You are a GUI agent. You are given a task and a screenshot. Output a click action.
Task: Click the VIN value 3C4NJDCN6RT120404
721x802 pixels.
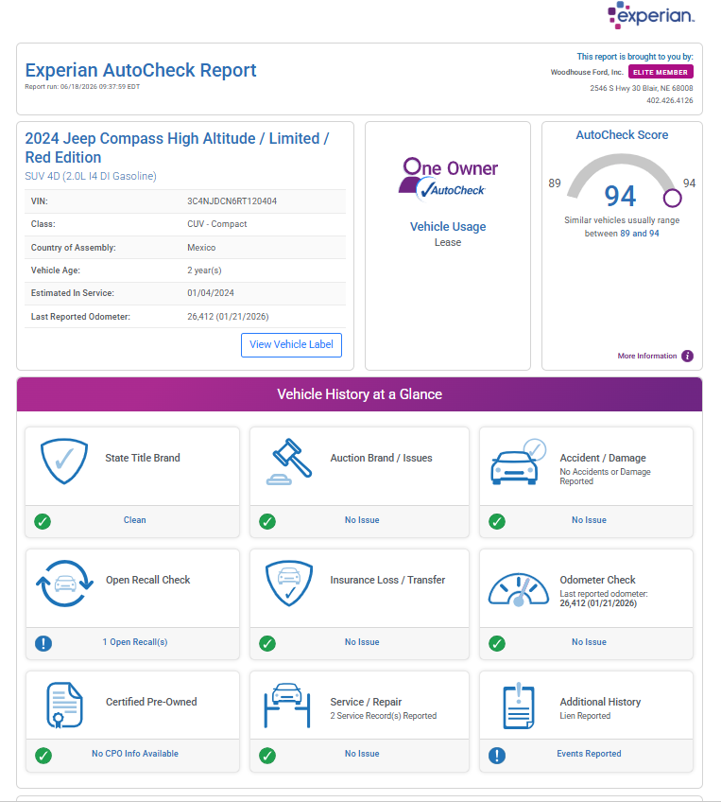[232, 201]
